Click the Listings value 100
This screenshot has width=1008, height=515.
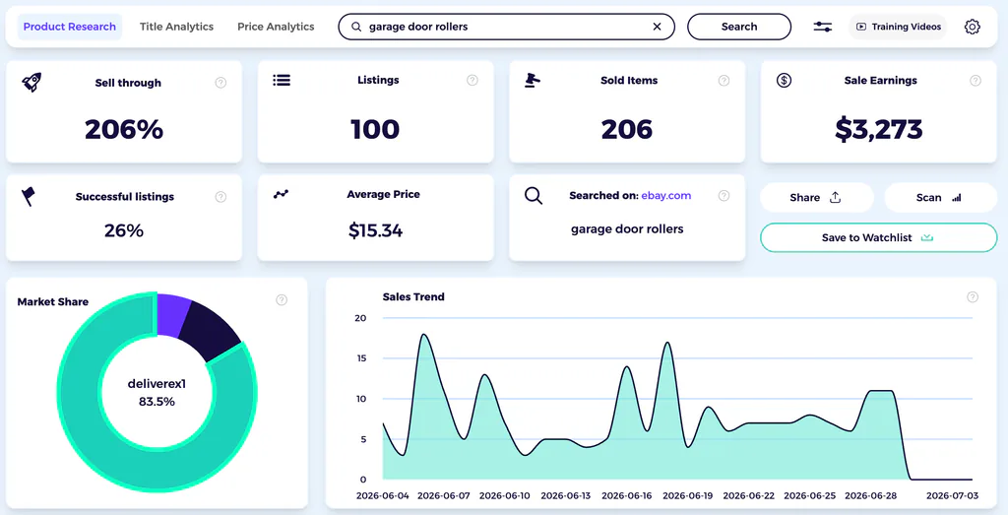375,129
